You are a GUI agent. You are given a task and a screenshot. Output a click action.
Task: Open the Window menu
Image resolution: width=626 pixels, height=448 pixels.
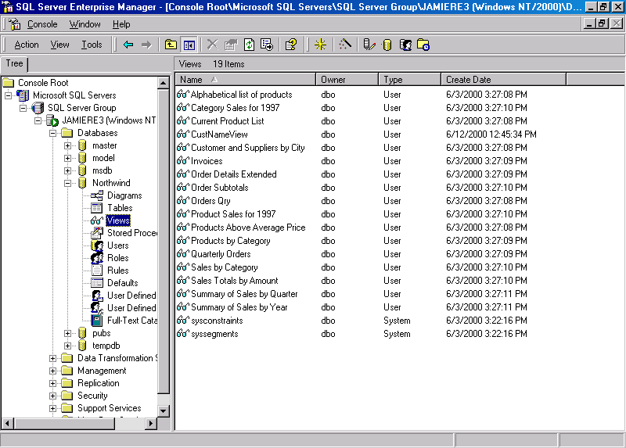[85, 24]
